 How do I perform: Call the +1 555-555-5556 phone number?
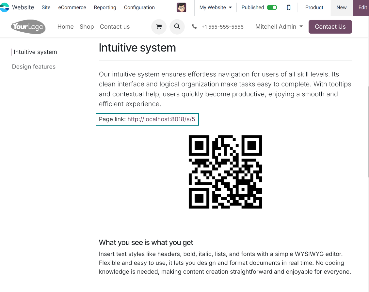click(222, 27)
